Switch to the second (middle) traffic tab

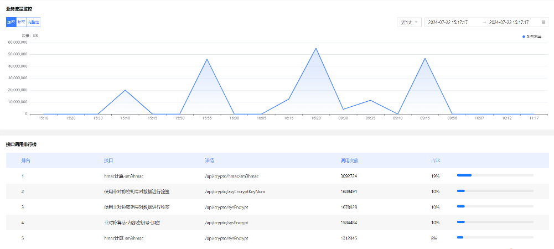[21, 22]
